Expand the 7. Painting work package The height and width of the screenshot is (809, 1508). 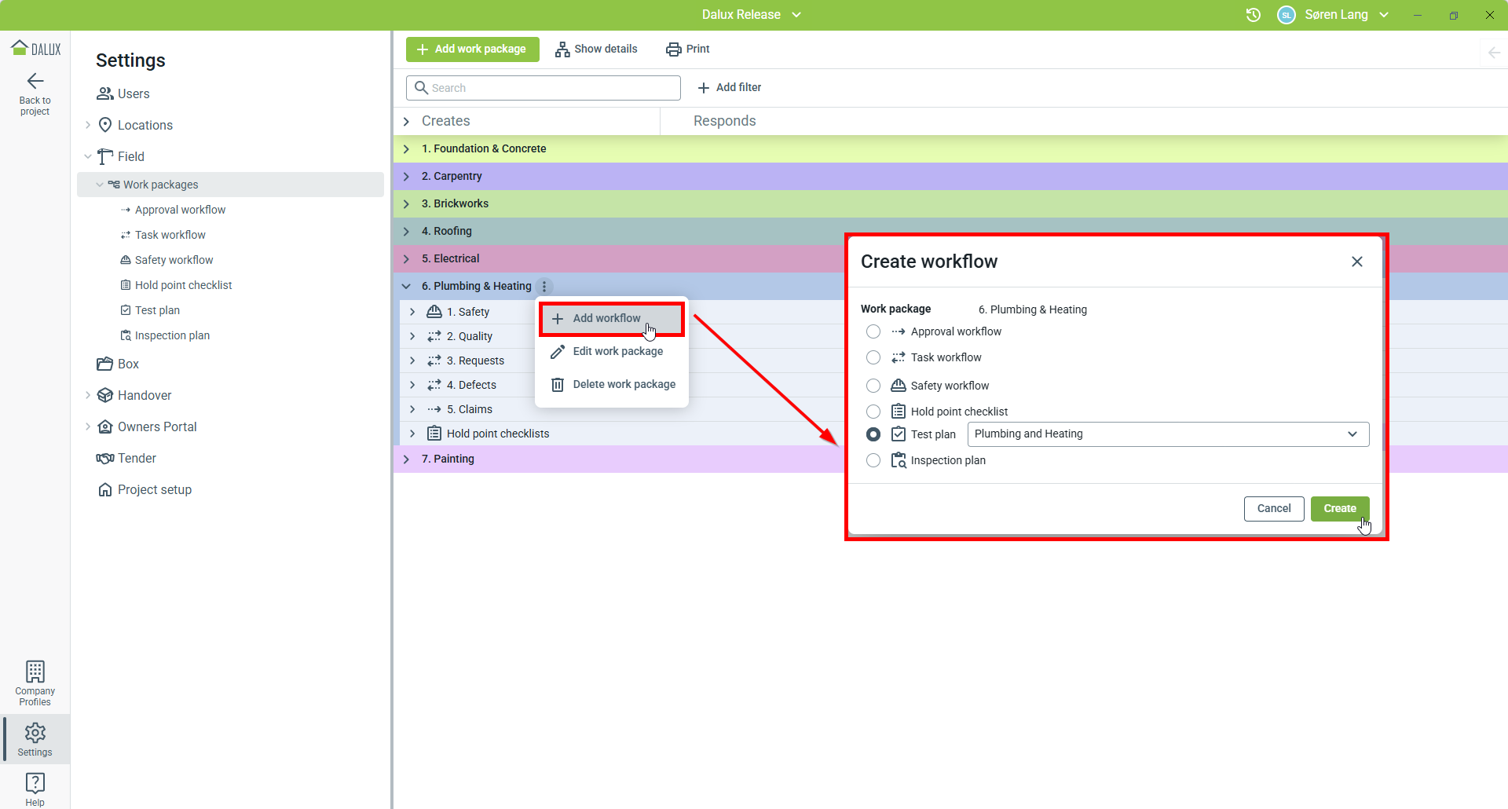click(x=406, y=459)
